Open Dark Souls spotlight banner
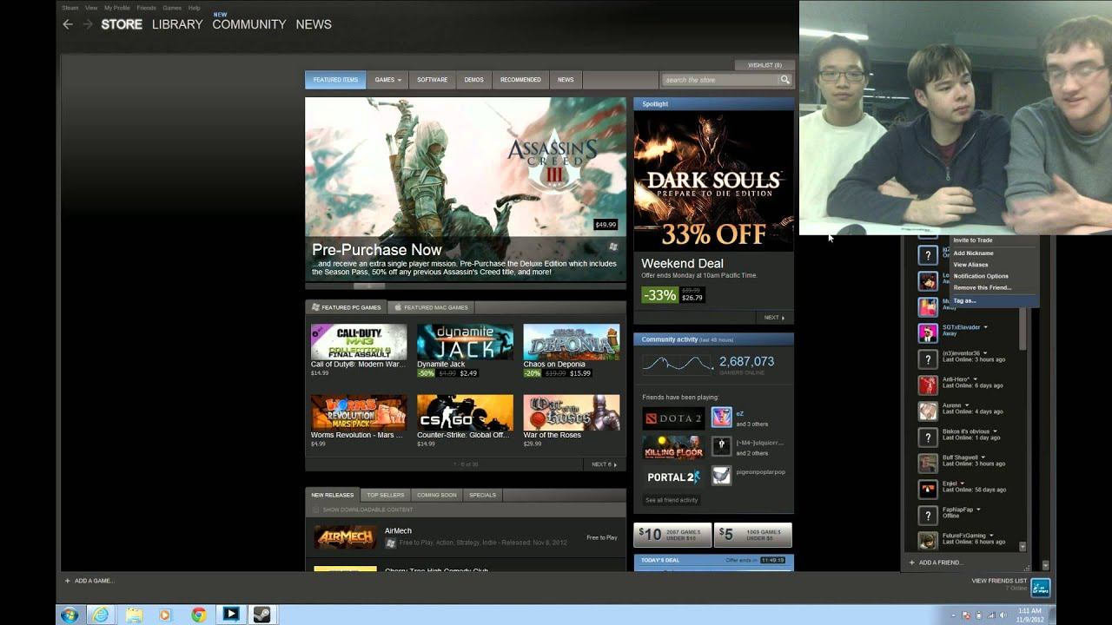This screenshot has height=625, width=1112. click(x=713, y=181)
